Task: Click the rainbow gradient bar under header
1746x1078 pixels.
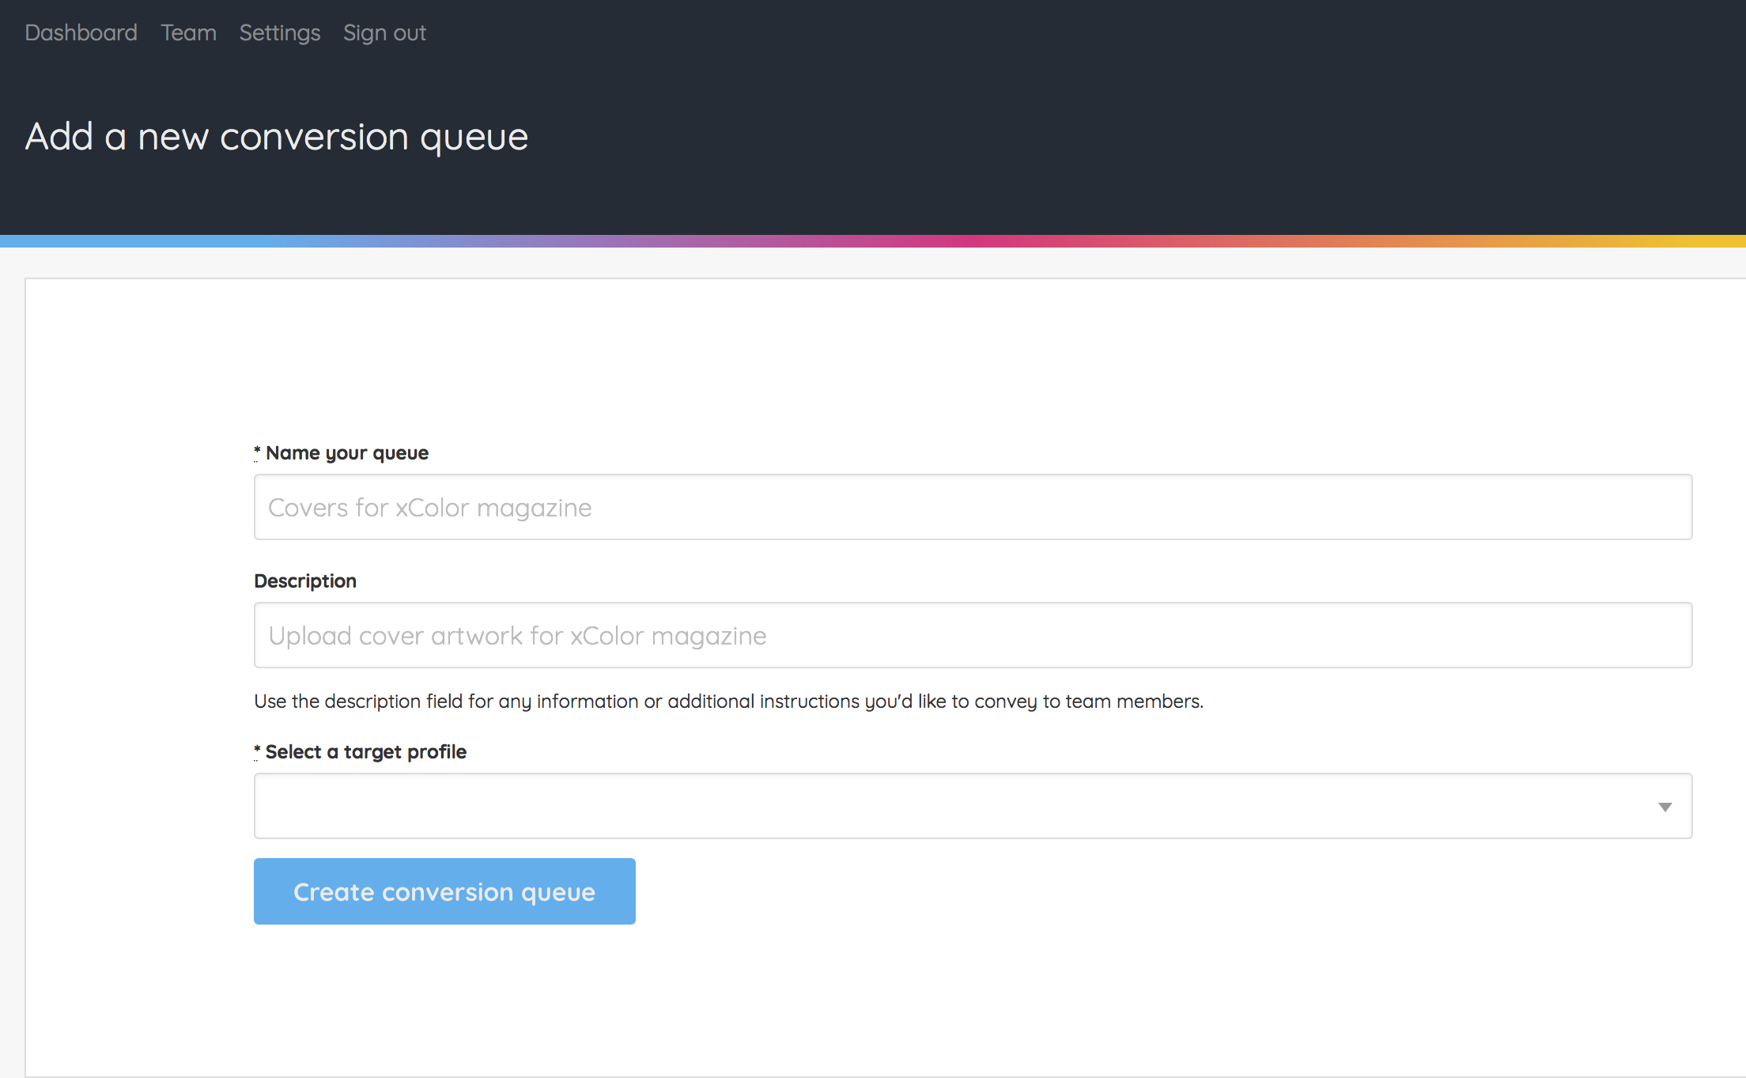Action: pos(873,241)
